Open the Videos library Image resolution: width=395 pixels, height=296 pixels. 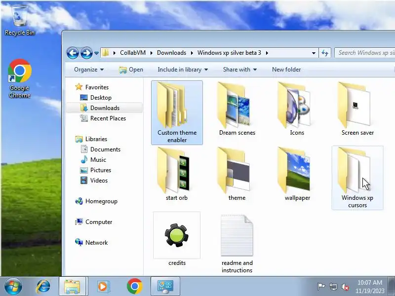pyautogui.click(x=99, y=181)
